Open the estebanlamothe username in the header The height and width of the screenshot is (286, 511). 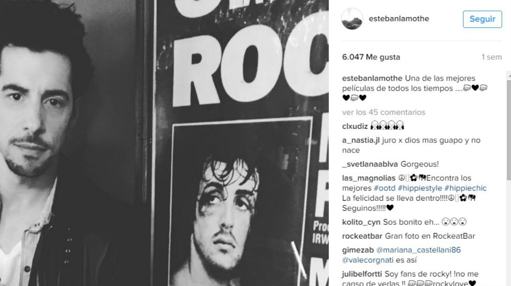coord(399,19)
